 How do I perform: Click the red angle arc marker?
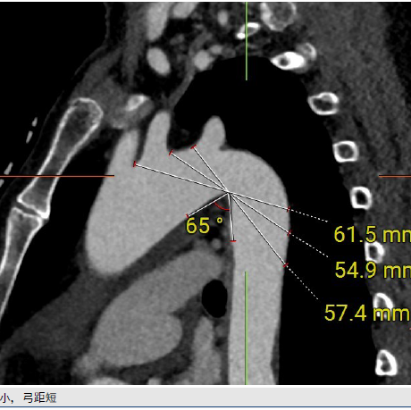point(222,207)
